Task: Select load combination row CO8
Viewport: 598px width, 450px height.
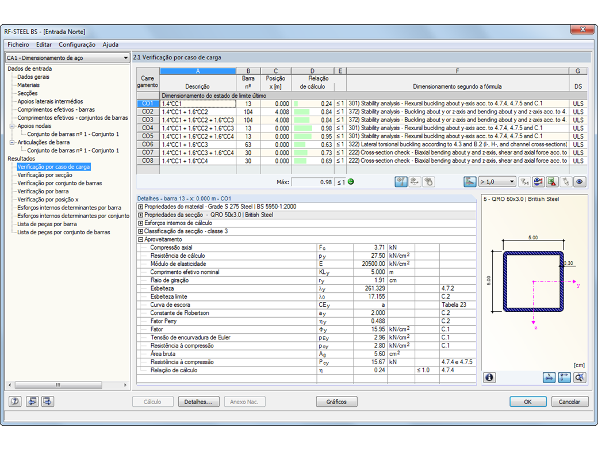Action: coord(148,161)
